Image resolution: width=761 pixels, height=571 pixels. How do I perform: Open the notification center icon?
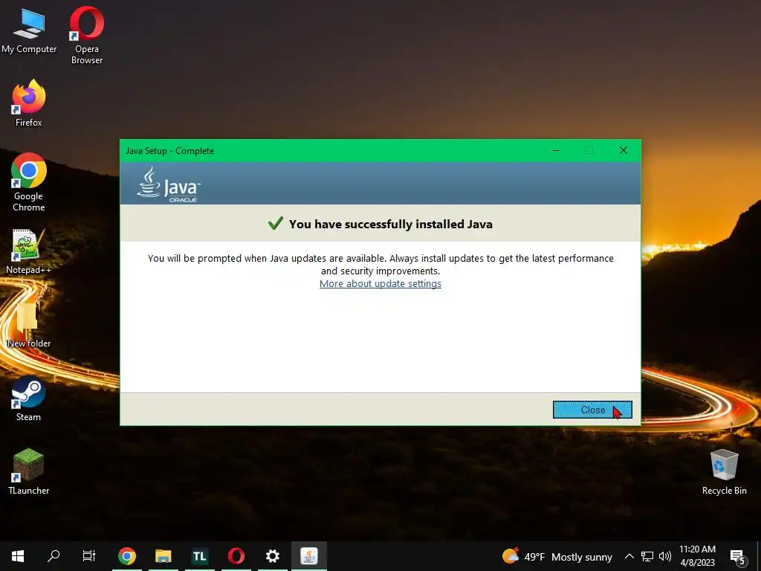(737, 556)
